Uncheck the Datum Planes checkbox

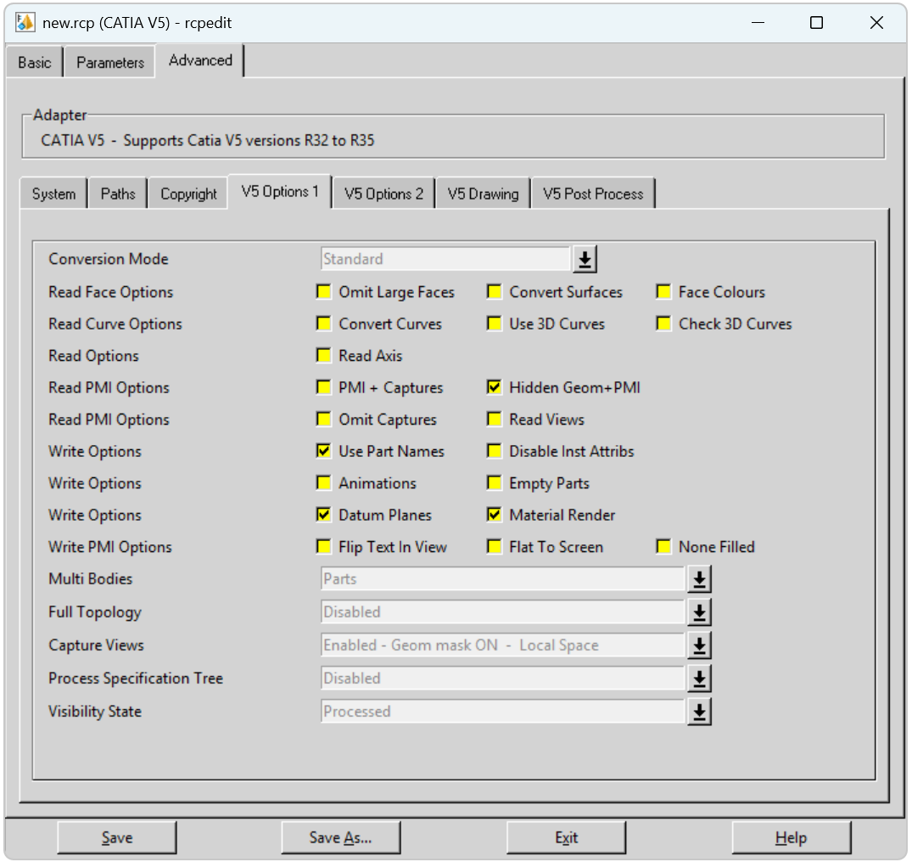point(323,515)
